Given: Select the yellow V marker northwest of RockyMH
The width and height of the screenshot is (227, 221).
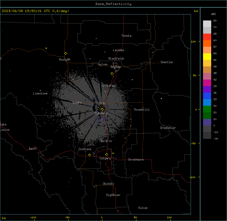Looking at the screenshot, I should 46,48.
